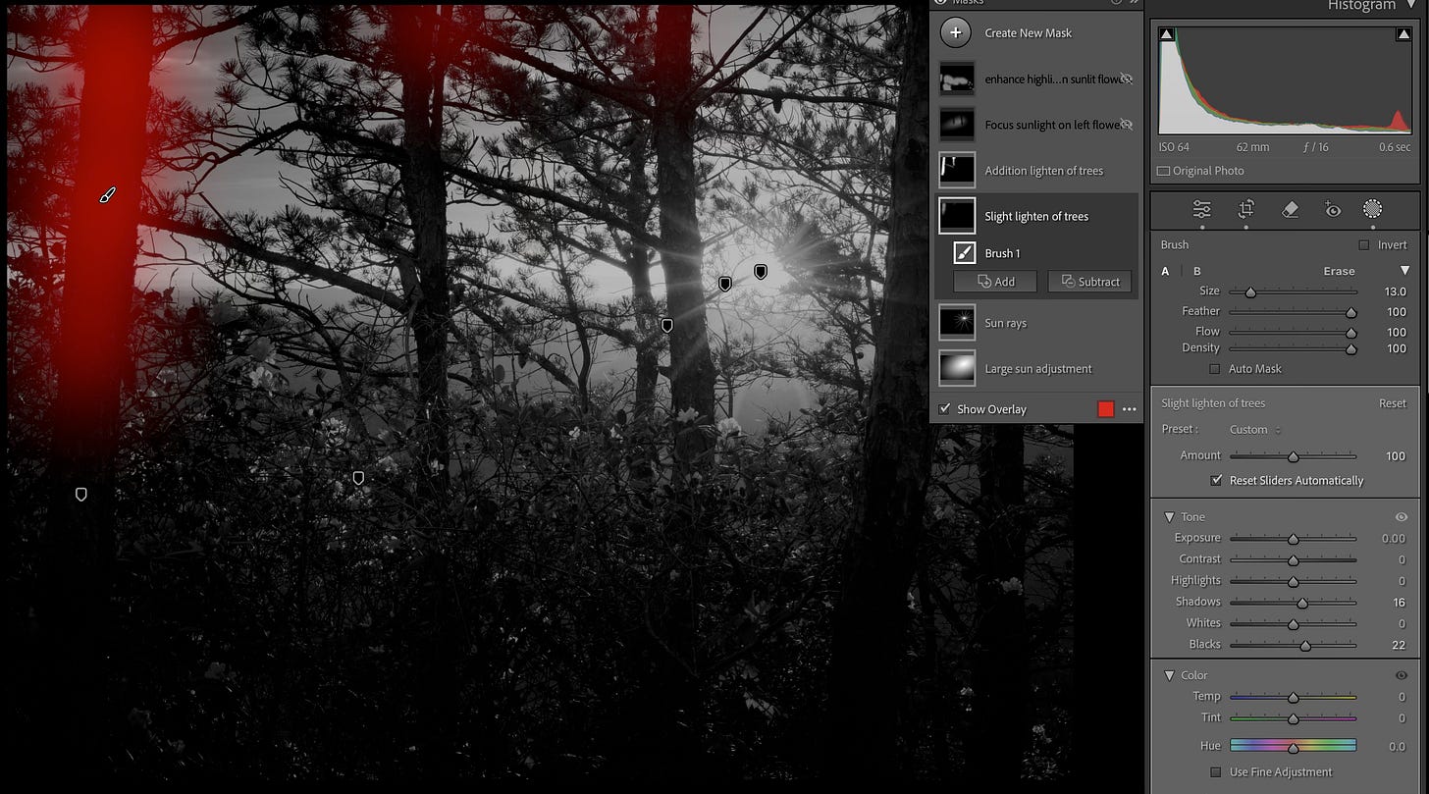Toggle the Tone panel eye switch
The width and height of the screenshot is (1429, 794).
[x=1402, y=517]
